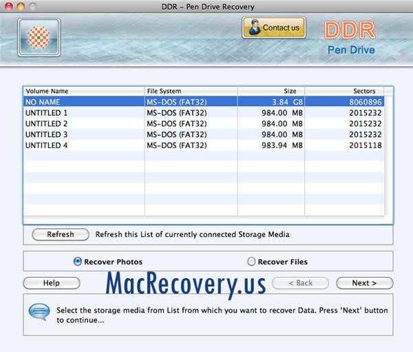
Task: Select the UNTITLED 4 volume
Action: coord(204,145)
